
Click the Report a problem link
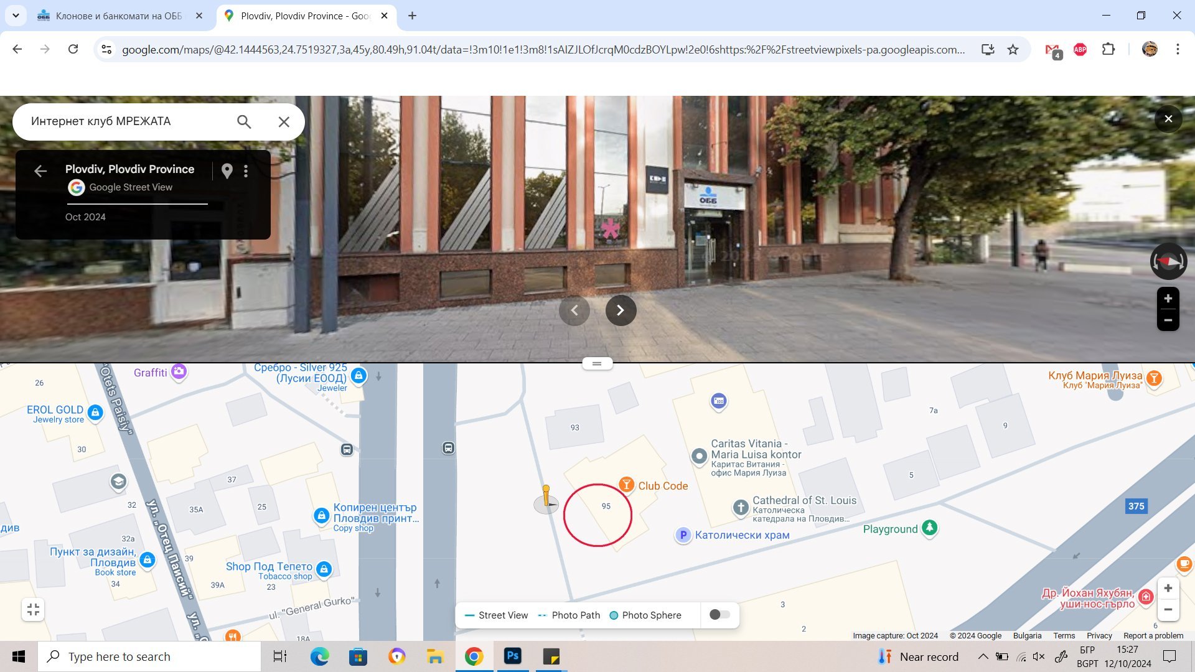(x=1153, y=635)
